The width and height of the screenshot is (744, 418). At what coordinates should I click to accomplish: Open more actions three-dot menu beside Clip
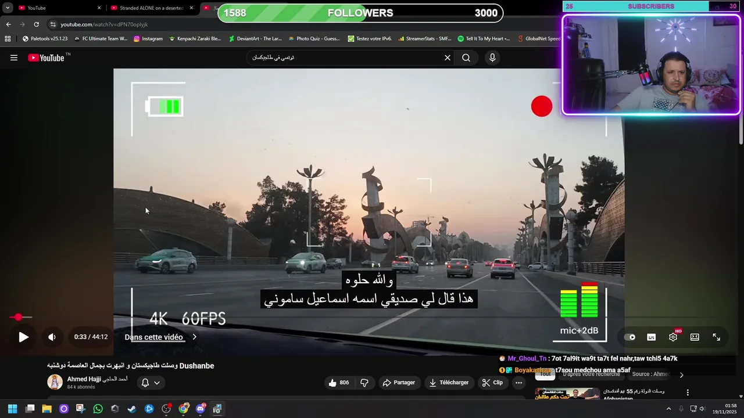click(518, 383)
